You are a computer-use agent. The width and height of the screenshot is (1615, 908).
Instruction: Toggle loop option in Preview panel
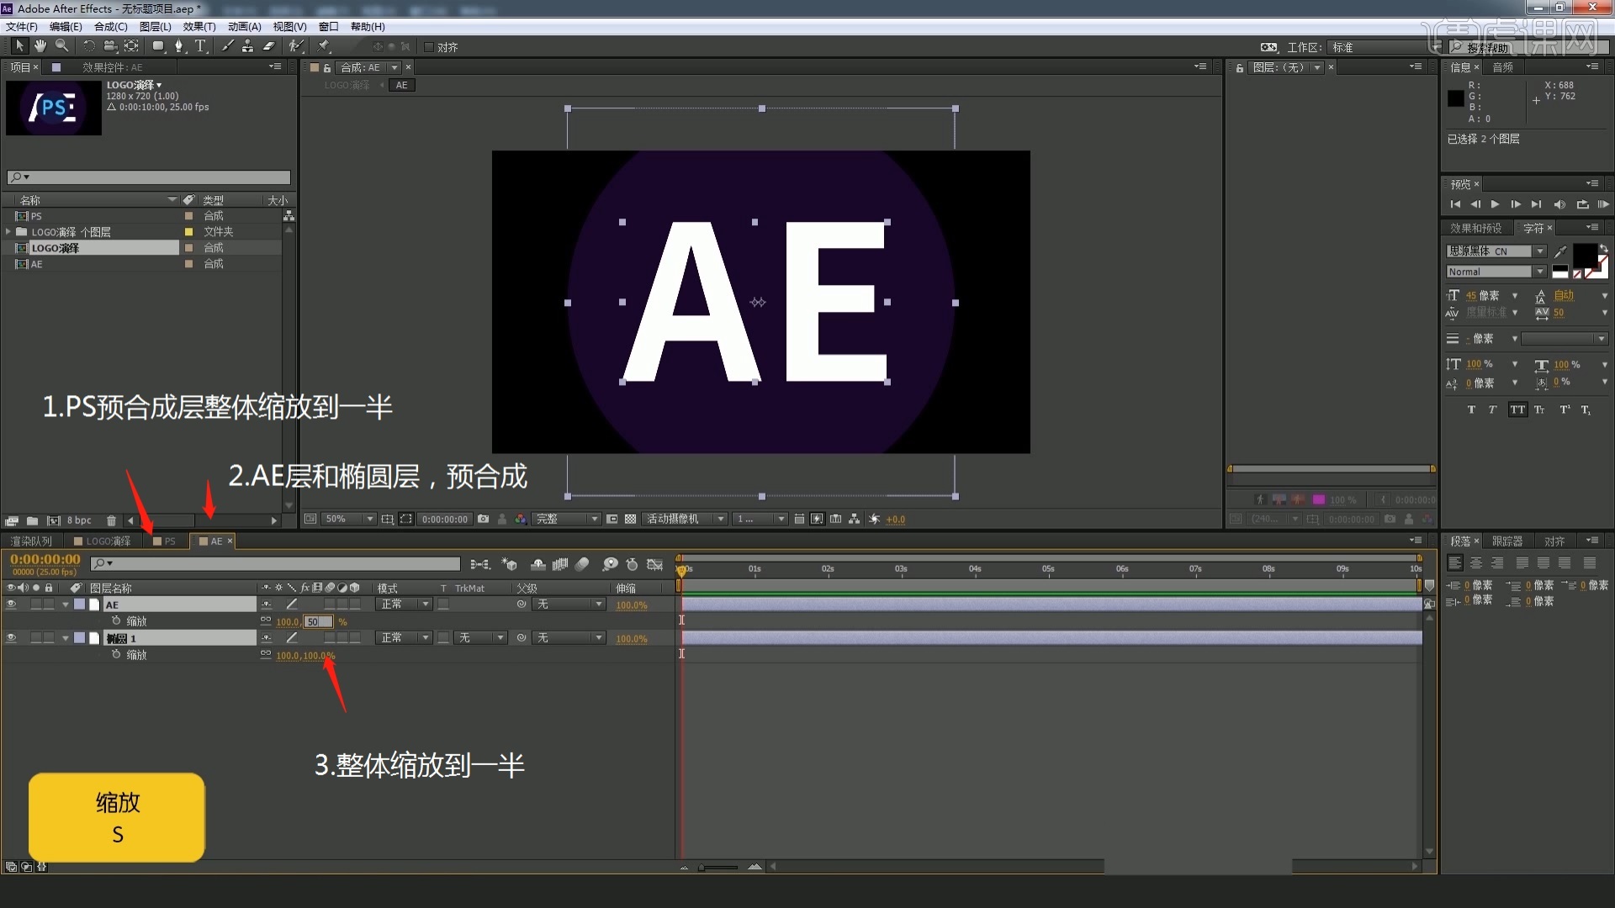(1582, 204)
